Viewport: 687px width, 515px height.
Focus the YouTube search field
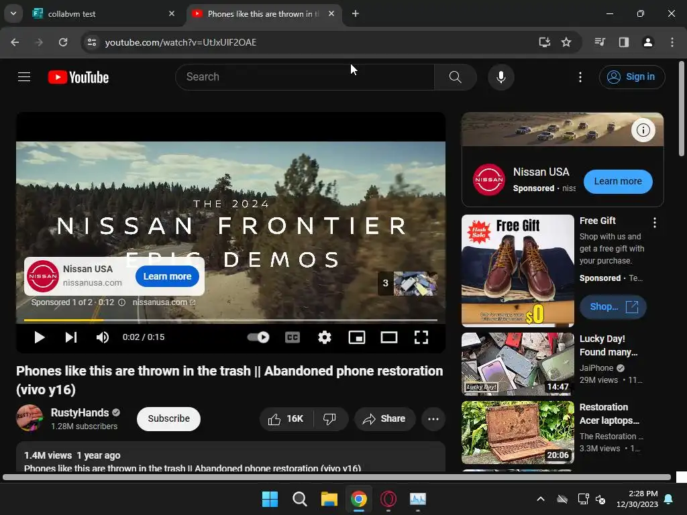pos(305,77)
